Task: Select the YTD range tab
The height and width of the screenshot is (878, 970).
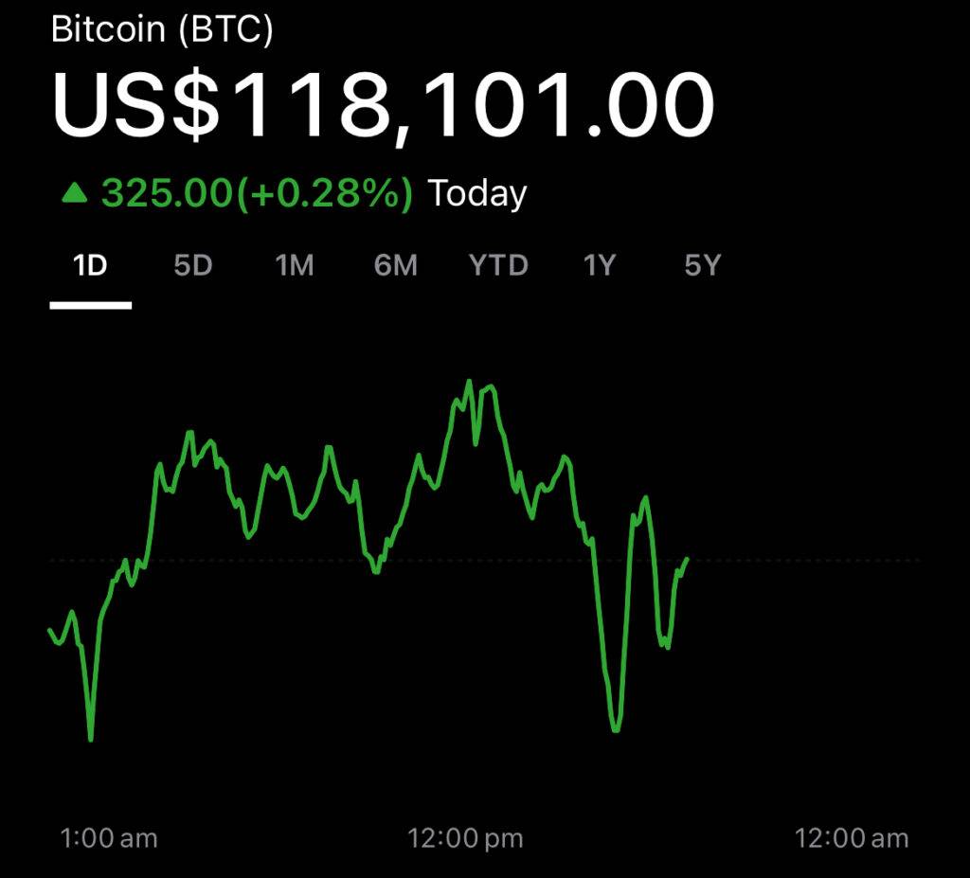Action: pos(498,266)
